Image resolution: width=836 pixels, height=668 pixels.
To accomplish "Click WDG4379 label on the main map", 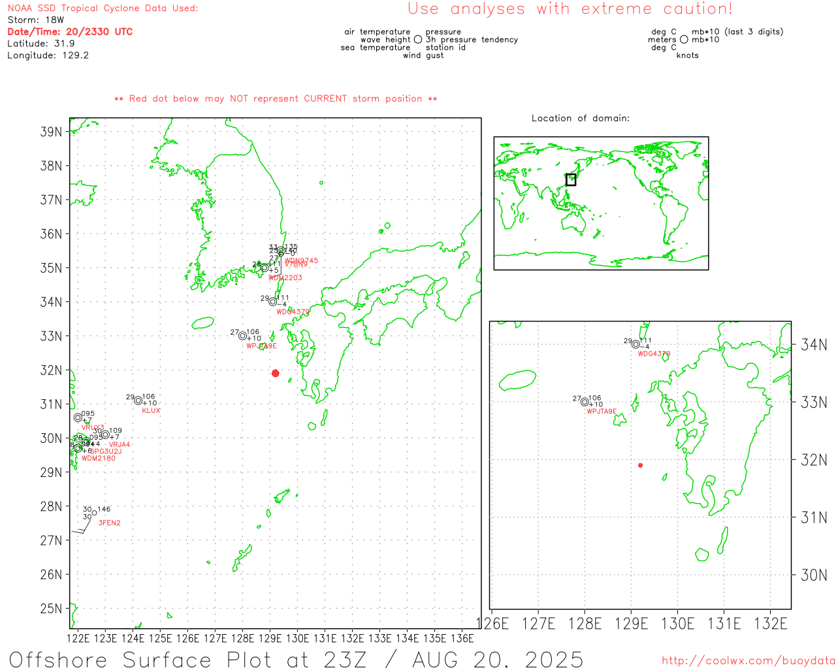I will (x=293, y=312).
